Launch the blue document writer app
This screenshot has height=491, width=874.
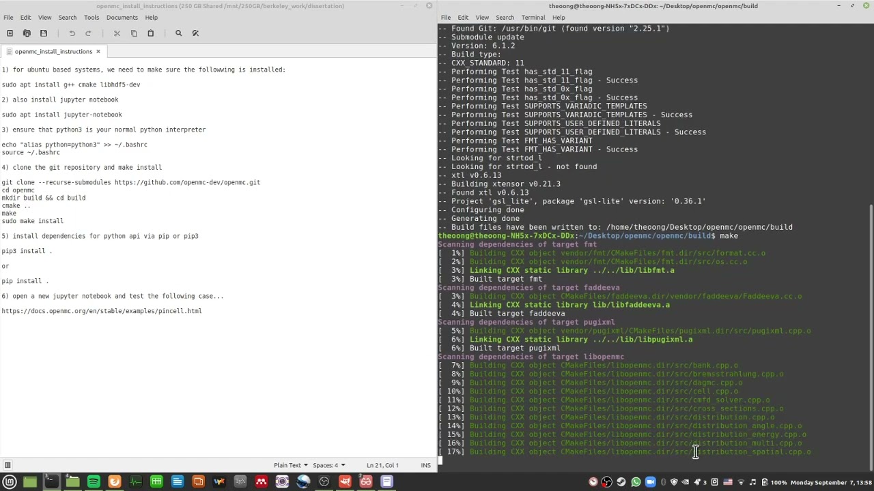coord(178,482)
